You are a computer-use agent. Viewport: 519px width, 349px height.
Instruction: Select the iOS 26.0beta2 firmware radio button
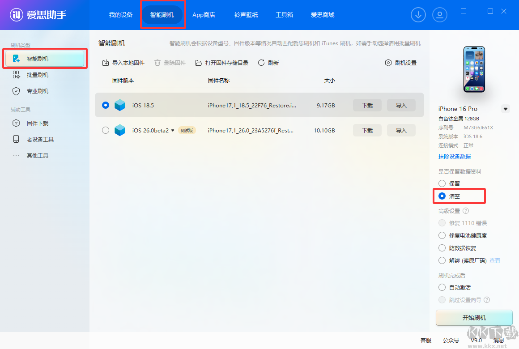(106, 130)
